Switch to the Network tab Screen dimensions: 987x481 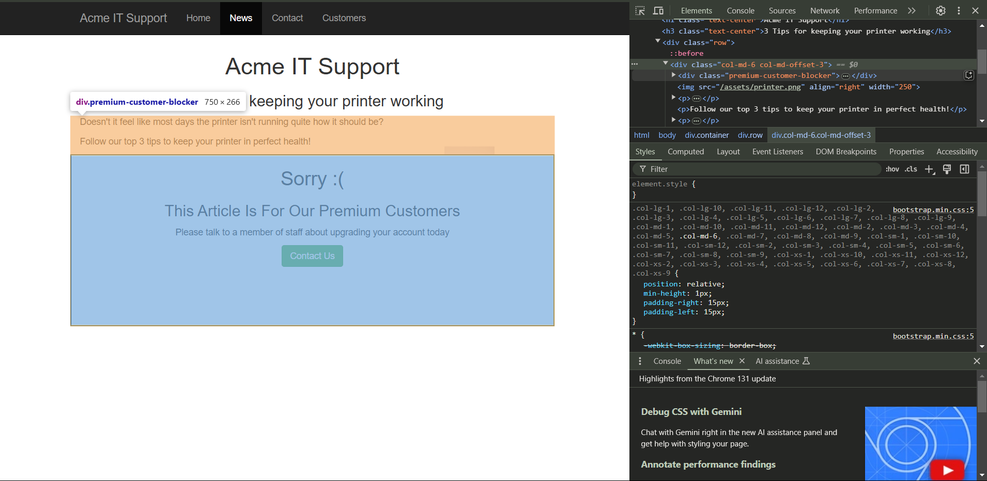(x=824, y=11)
